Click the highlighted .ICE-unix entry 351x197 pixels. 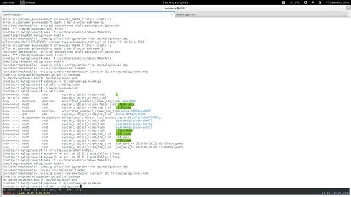[123, 108]
